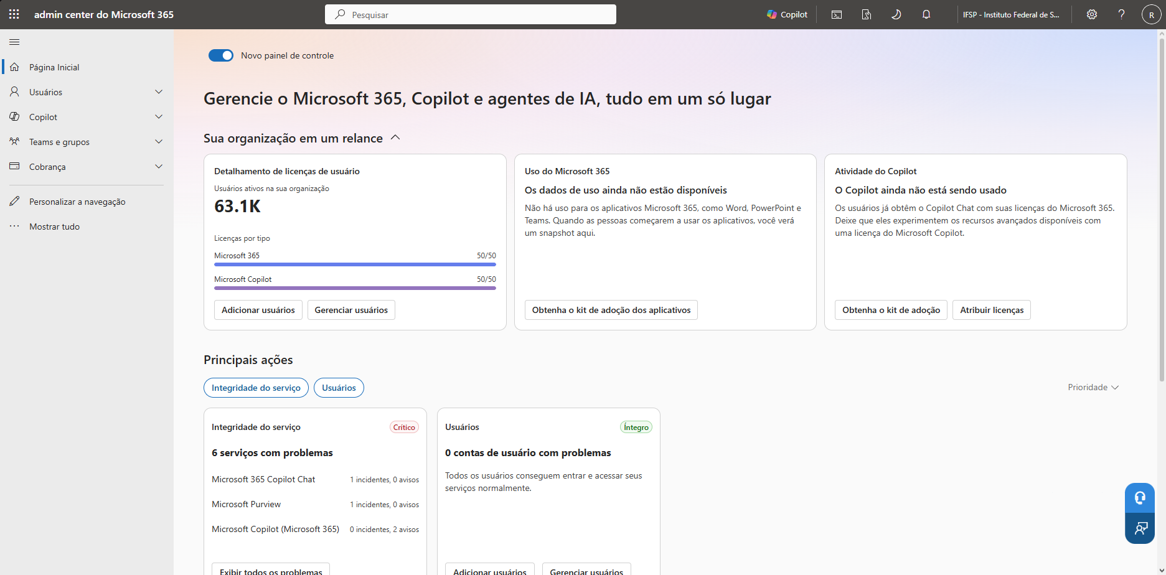Collapse the navigation hamburger menu
Screen dimensions: 1166x575
[14, 42]
